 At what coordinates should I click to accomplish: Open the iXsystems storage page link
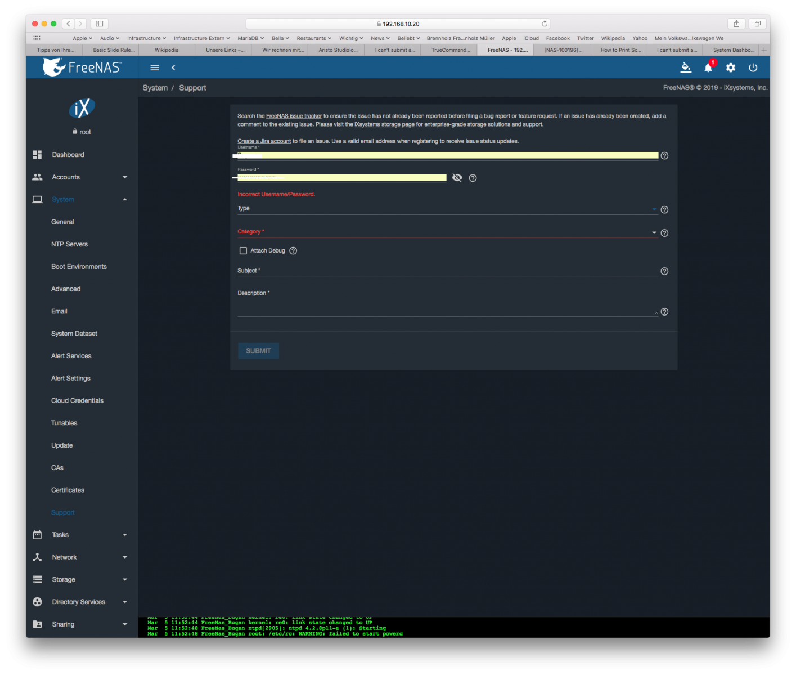coord(384,124)
